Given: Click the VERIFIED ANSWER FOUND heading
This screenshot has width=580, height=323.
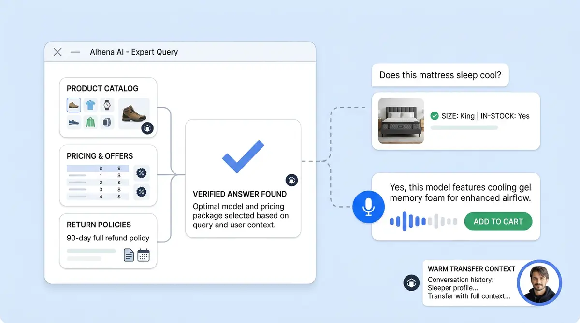Looking at the screenshot, I should (x=240, y=194).
